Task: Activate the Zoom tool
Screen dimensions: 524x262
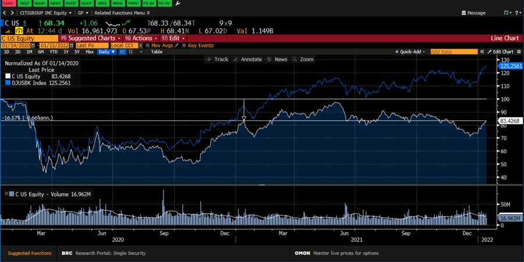Action: tap(303, 59)
